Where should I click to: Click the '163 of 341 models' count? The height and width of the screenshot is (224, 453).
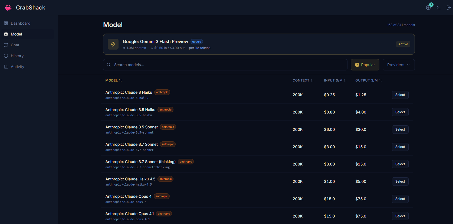point(401,25)
